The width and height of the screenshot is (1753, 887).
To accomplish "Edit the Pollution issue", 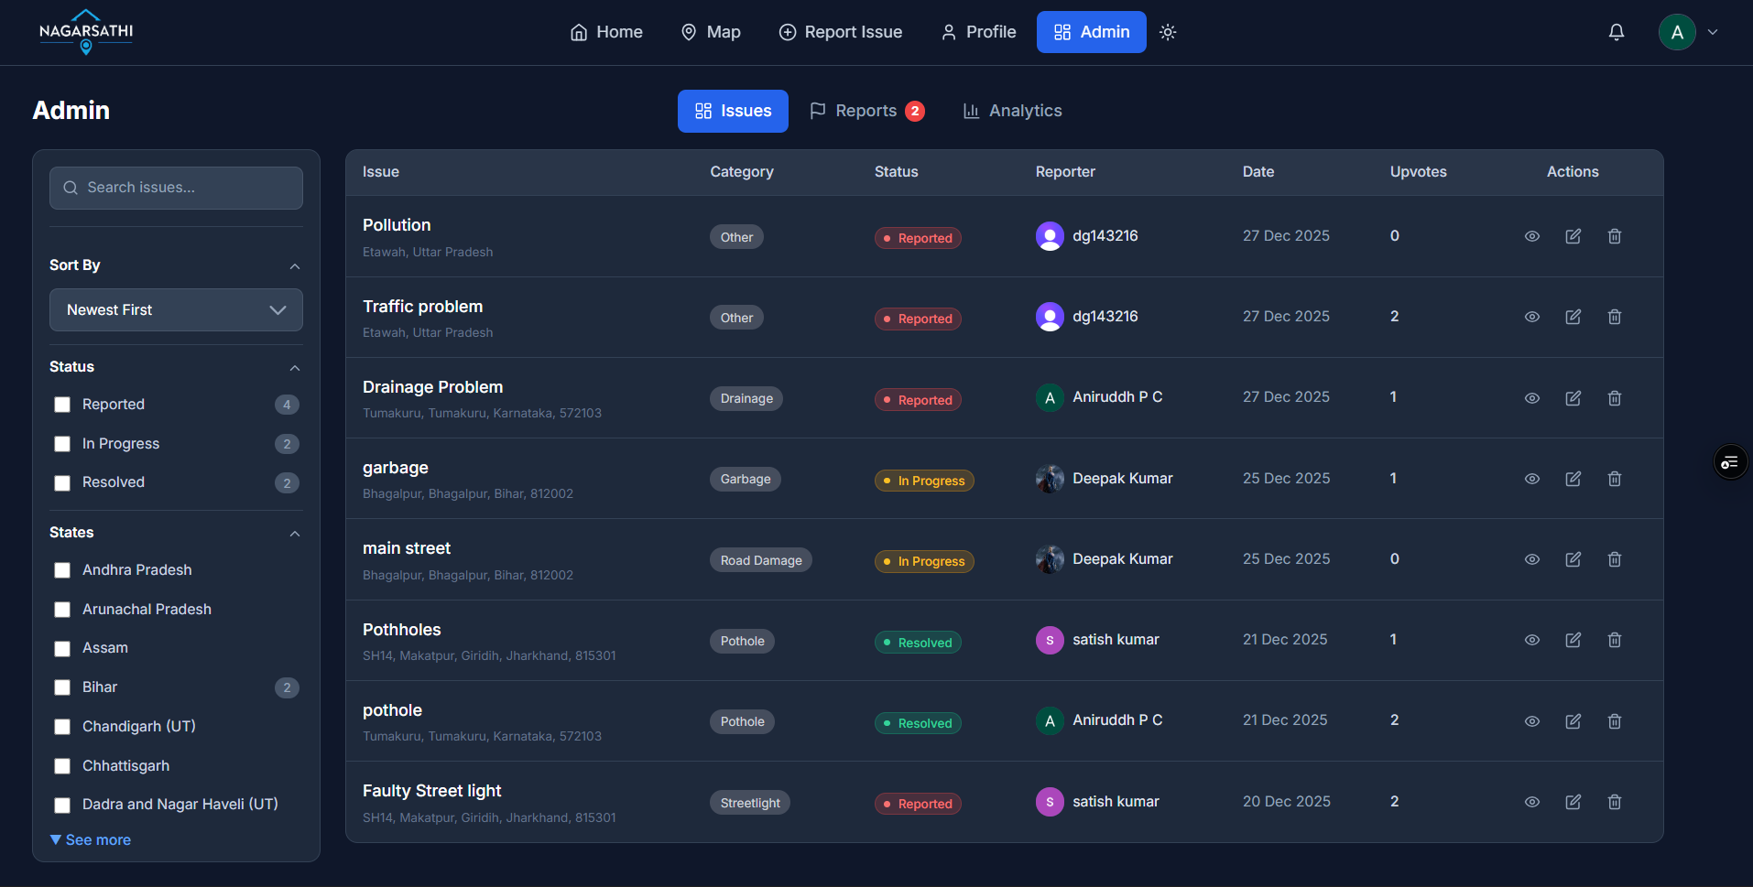I will 1573,236.
